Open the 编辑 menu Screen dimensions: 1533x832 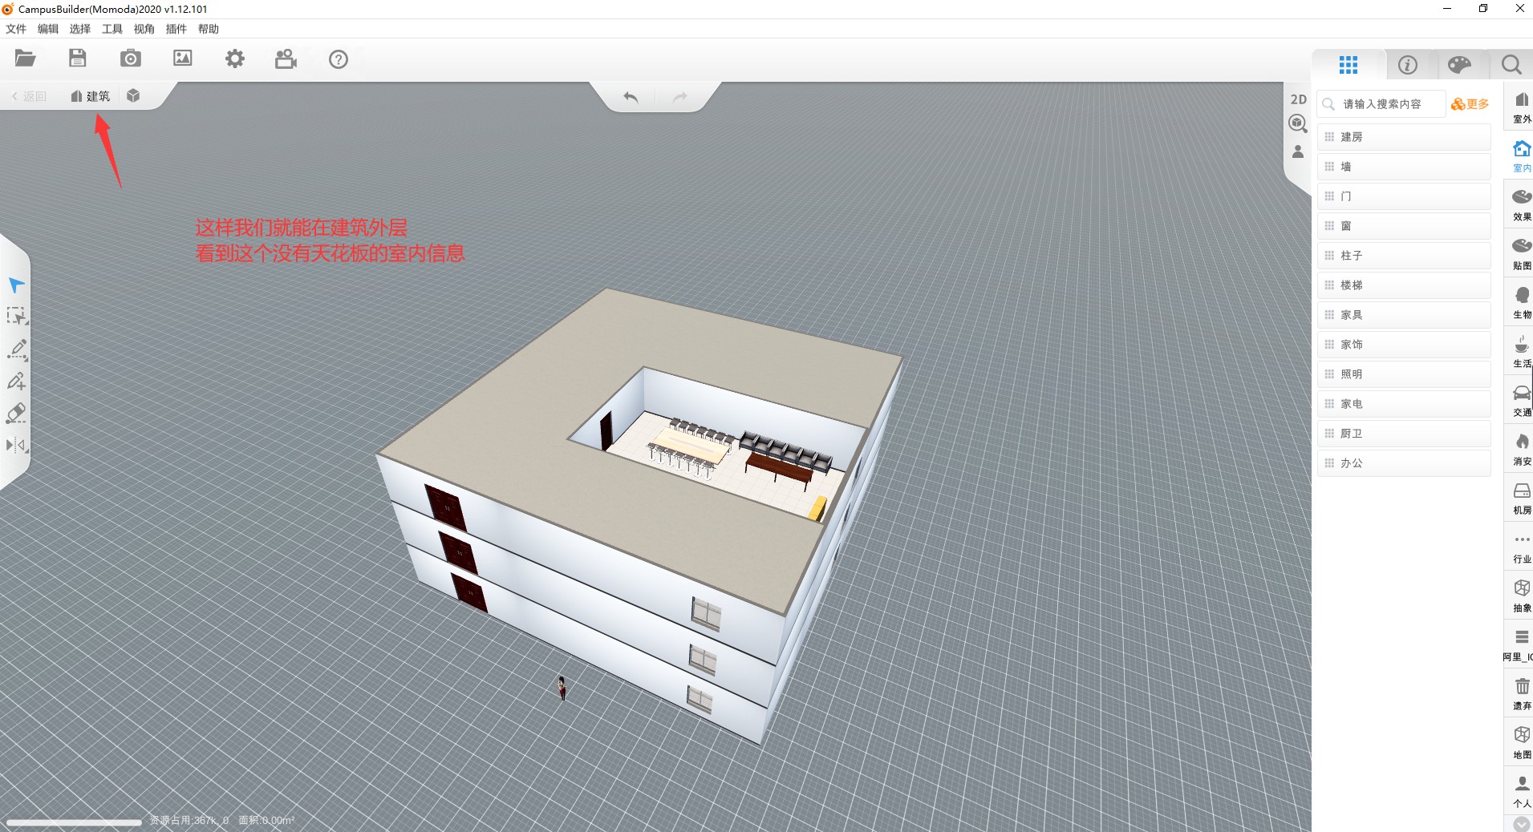(48, 29)
